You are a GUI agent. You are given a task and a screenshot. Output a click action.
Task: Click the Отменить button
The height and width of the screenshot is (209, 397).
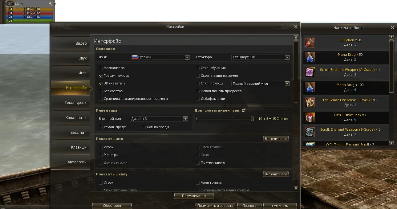coord(280,206)
